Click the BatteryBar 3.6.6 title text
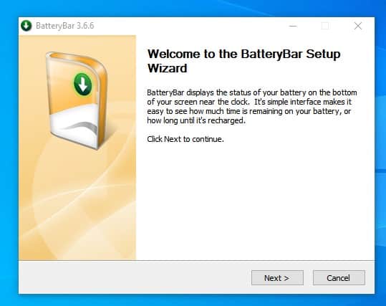 tap(65, 26)
